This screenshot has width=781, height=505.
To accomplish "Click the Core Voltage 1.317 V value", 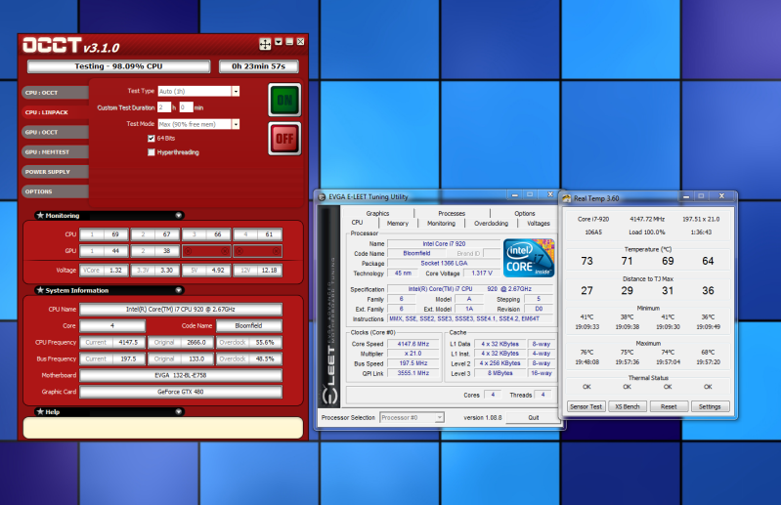I will click(482, 274).
